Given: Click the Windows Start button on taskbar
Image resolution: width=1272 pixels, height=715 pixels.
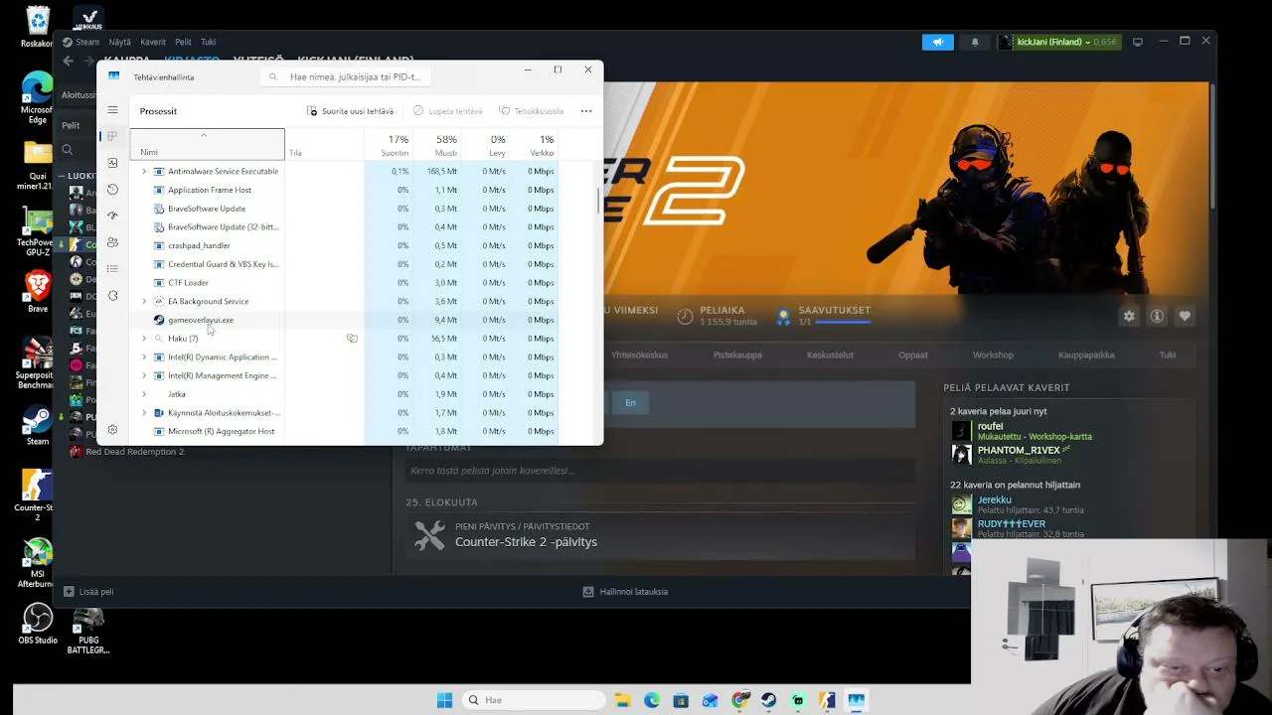Looking at the screenshot, I should 444,700.
